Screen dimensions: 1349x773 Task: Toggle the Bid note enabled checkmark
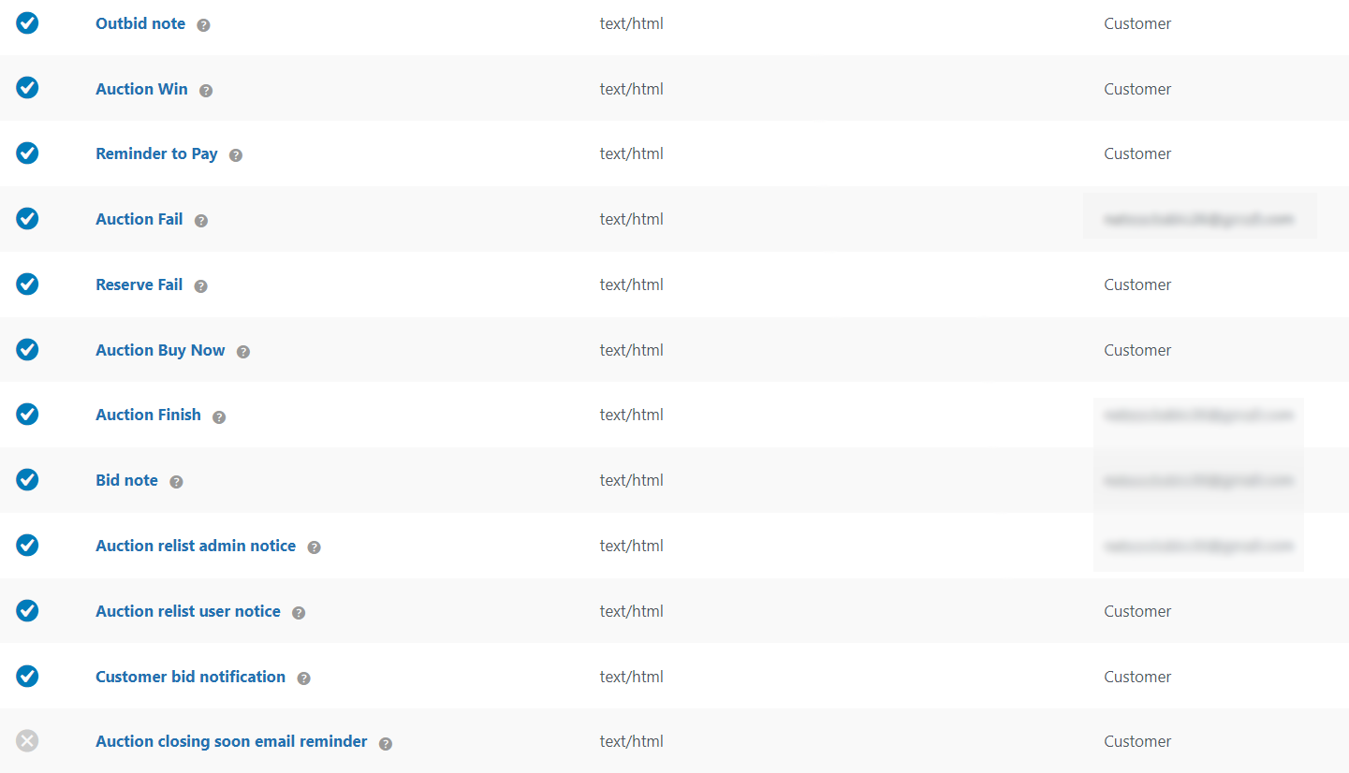pyautogui.click(x=27, y=479)
